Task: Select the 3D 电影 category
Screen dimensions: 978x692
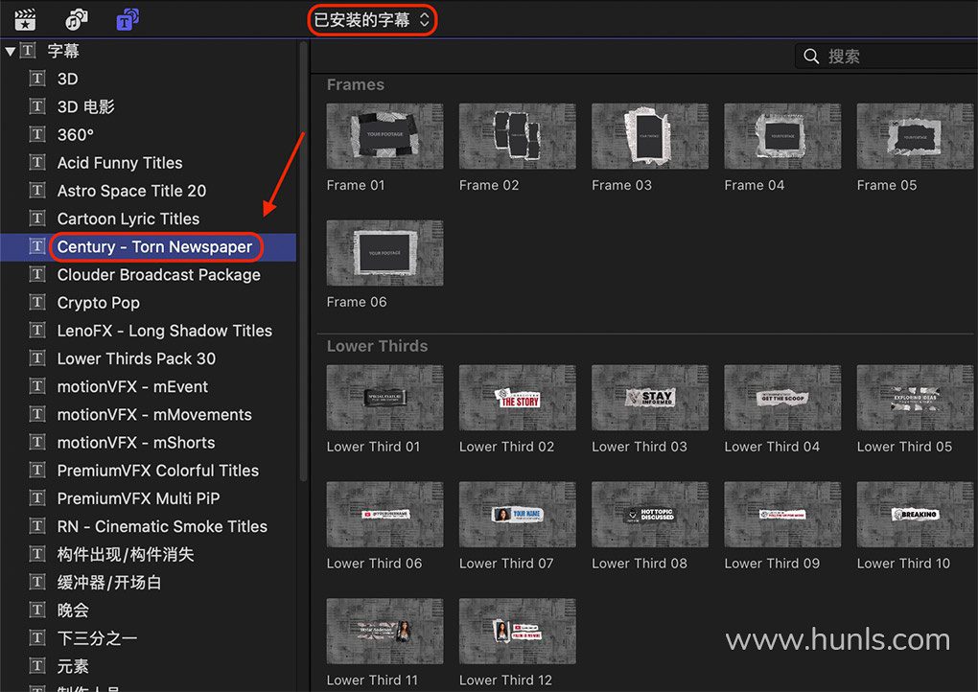Action: point(86,106)
